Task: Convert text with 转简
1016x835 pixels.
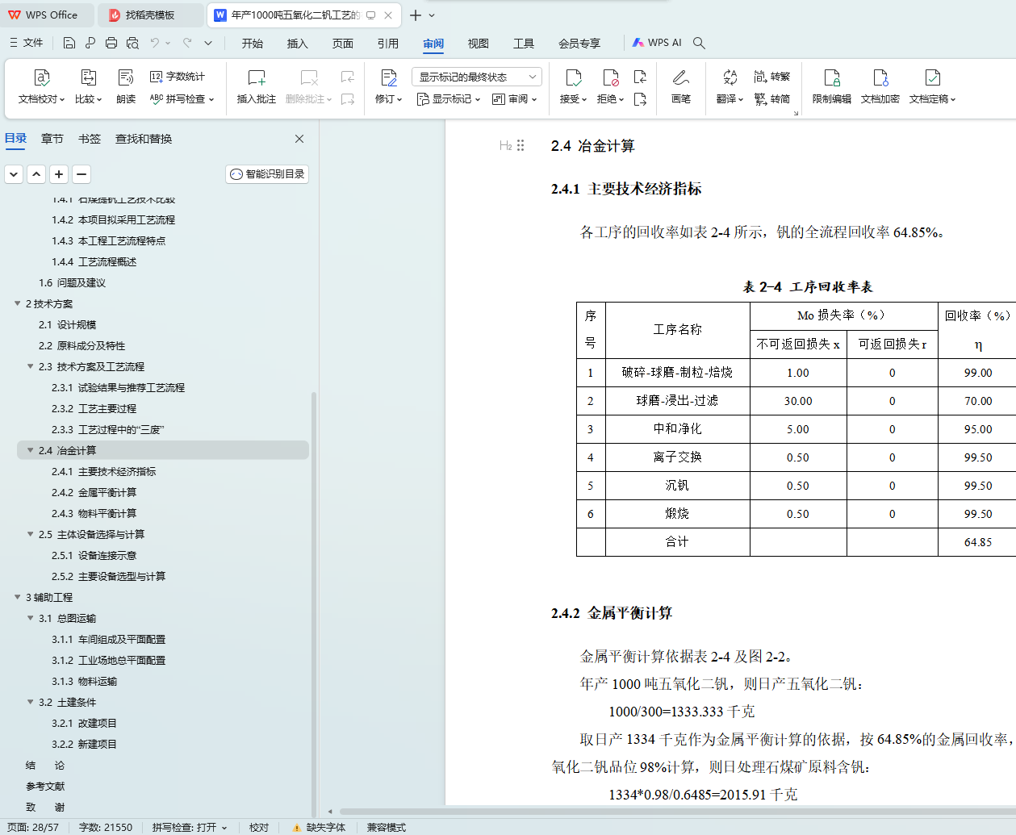Action: tap(772, 99)
